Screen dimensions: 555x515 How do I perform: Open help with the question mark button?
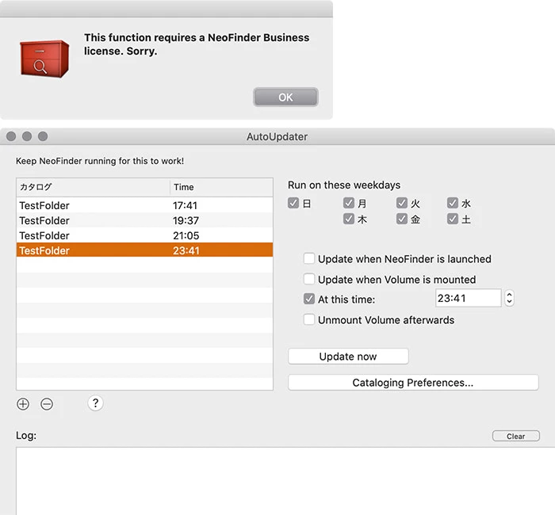95,403
